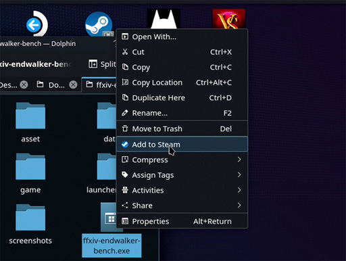Click the Open With icon in context menu
Screen dimensions: 346x261
click(x=125, y=37)
